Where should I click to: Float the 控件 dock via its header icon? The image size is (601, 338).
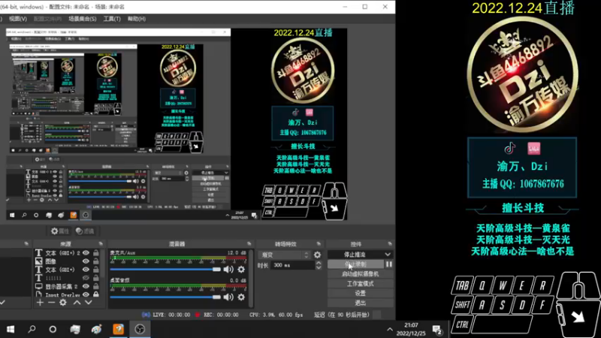390,243
